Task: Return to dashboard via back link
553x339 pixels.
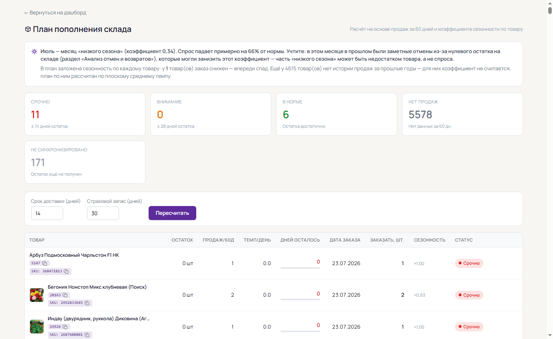Action: [x=55, y=13]
